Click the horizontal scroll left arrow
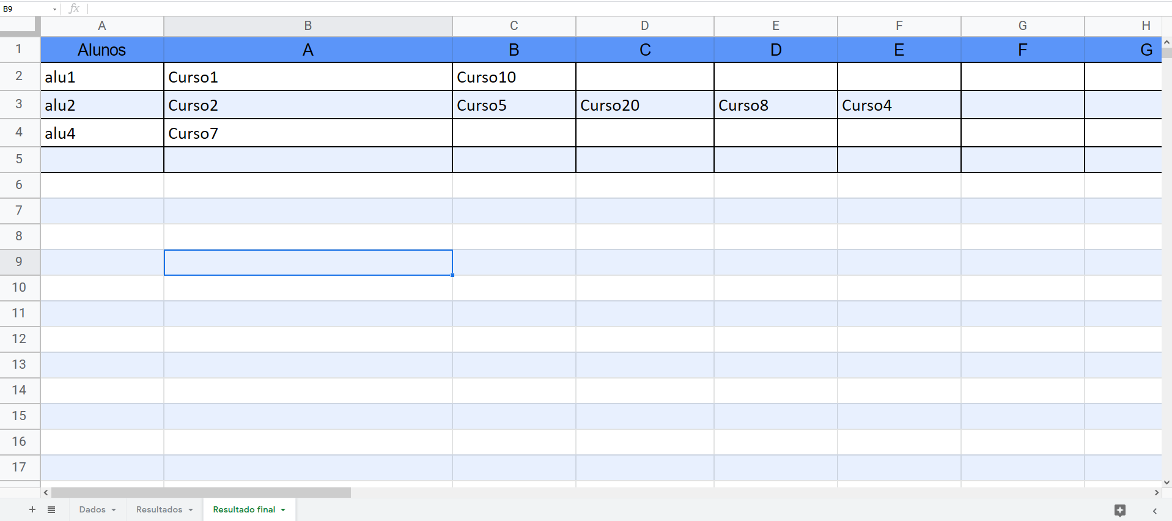Image resolution: width=1172 pixels, height=521 pixels. click(x=46, y=492)
